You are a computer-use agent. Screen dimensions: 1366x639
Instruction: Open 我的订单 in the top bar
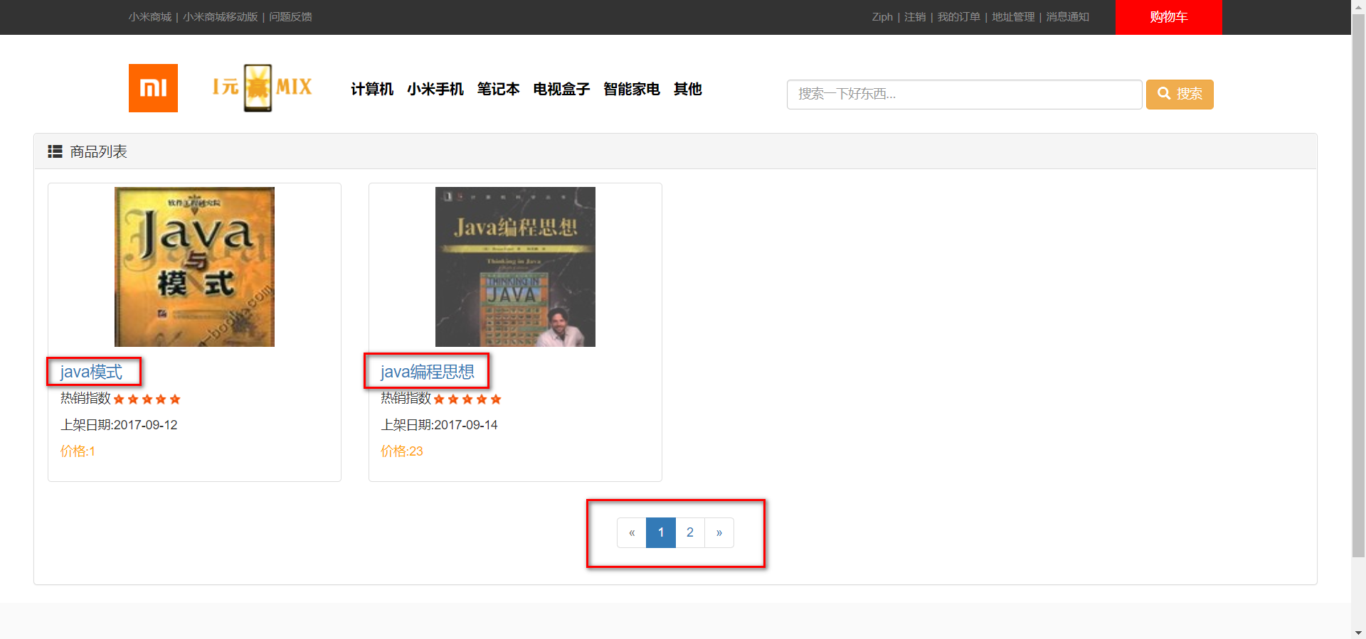(958, 17)
